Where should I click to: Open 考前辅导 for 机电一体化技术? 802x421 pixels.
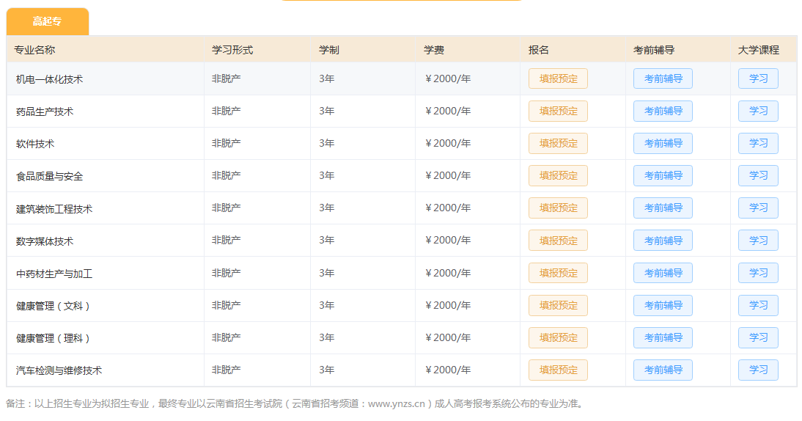pos(663,78)
